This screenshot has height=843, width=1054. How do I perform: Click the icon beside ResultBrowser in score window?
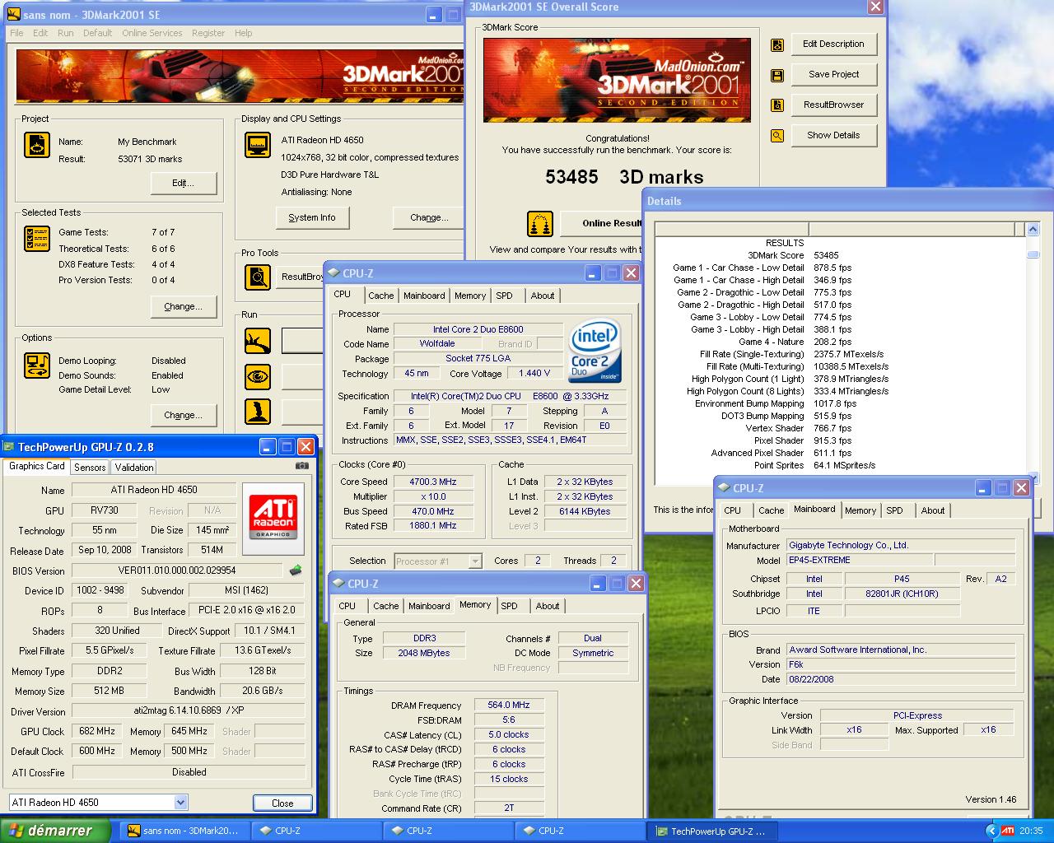click(777, 105)
